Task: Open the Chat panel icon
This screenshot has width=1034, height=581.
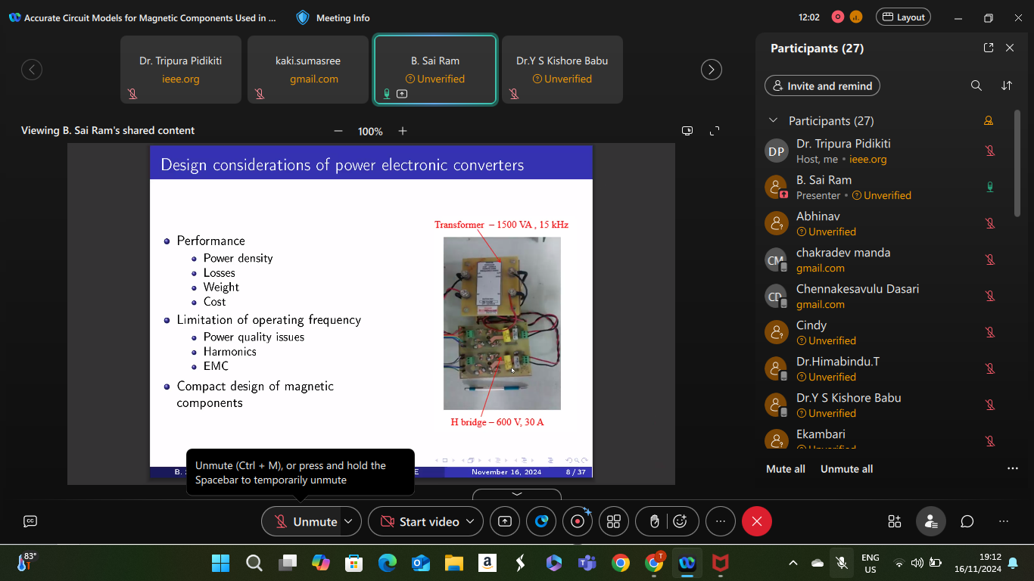Action: coord(967,521)
